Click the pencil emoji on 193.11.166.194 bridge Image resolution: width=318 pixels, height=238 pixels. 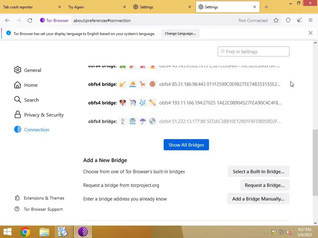[x=152, y=103]
